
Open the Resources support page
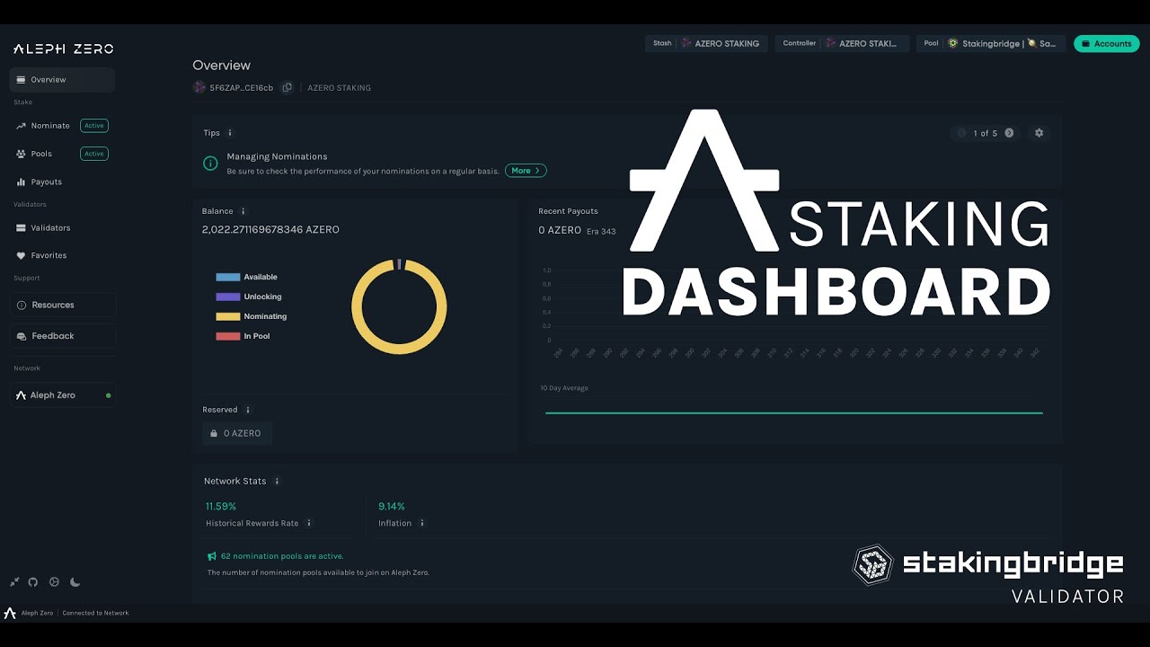(62, 305)
